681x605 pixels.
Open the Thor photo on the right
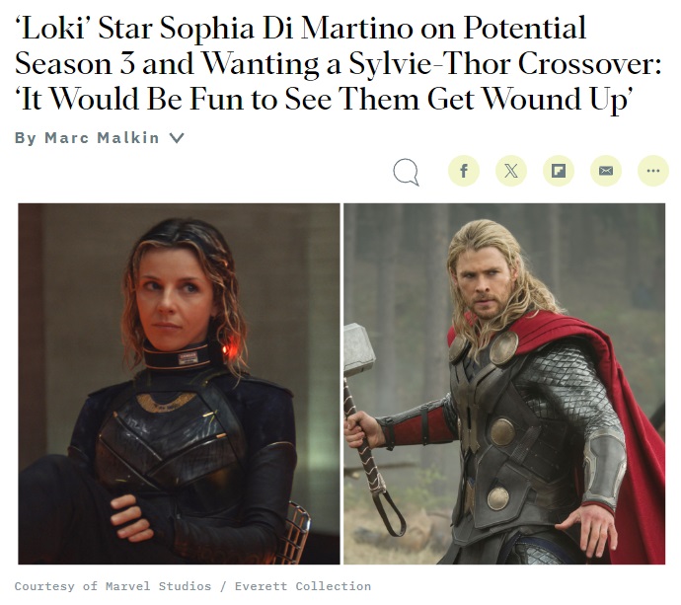click(x=504, y=384)
